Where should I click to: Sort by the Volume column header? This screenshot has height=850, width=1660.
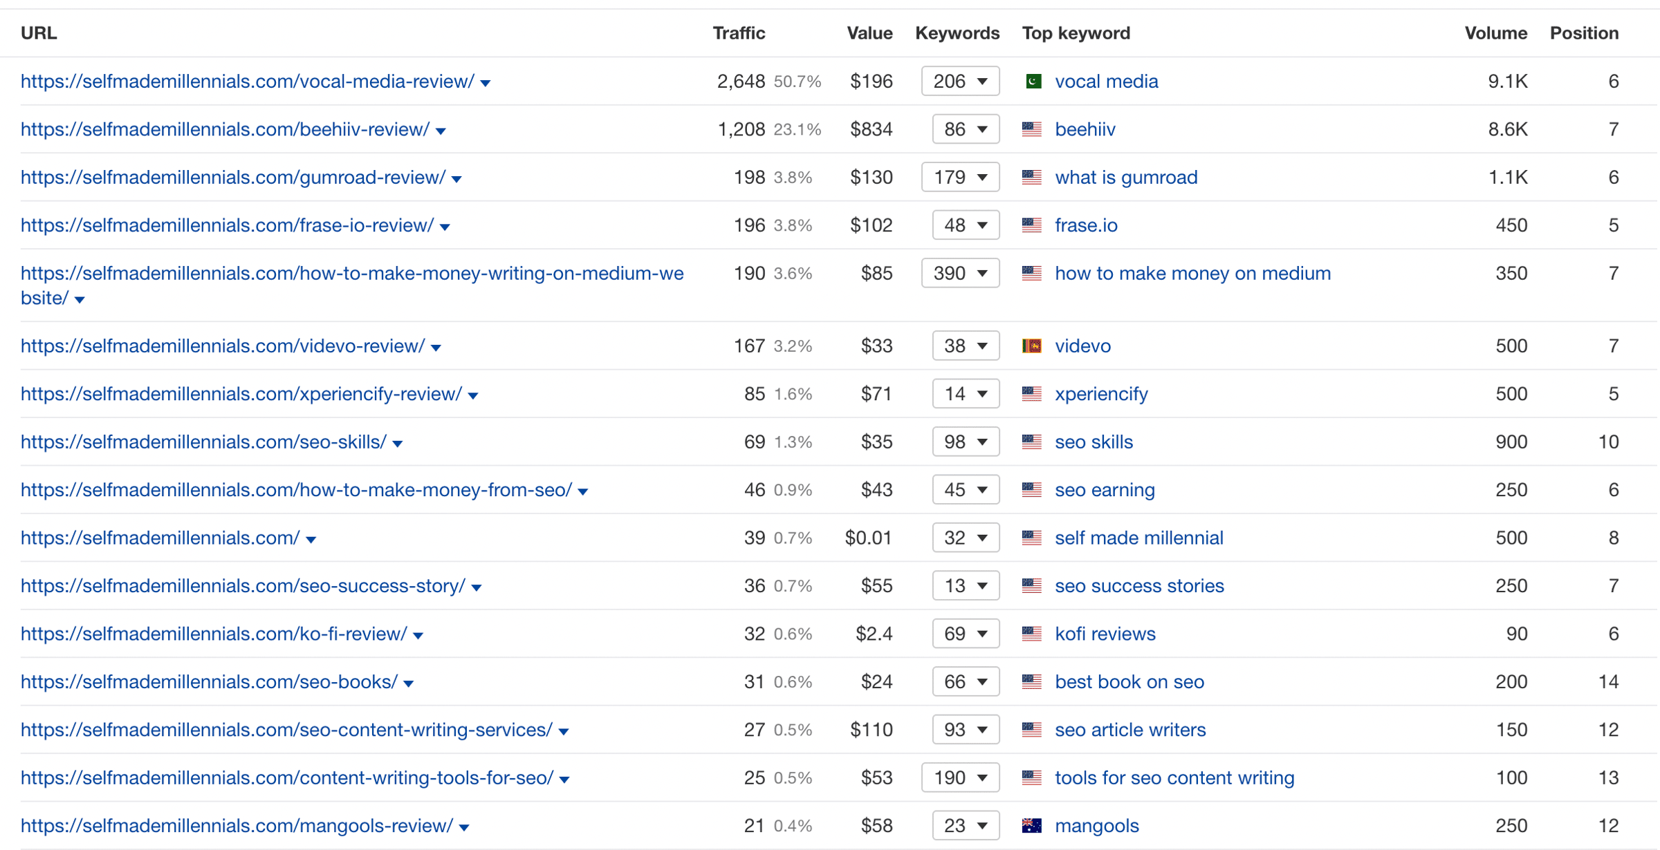1496,33
